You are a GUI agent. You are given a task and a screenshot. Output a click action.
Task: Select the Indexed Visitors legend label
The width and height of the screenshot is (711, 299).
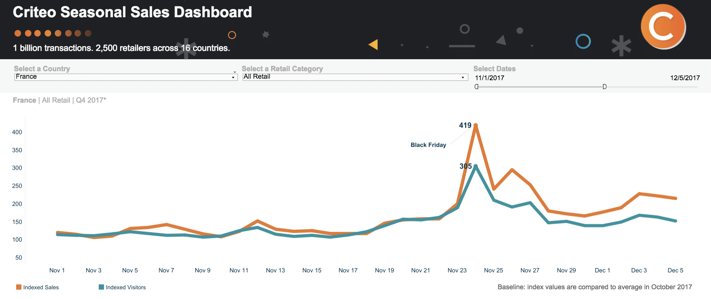126,287
